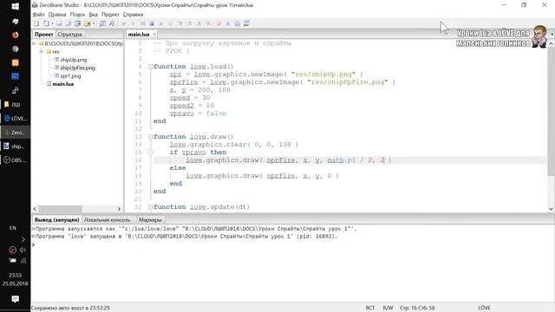Open recent project directories dropdown arrow
Screen dimensions: 555x312
point(94,23)
